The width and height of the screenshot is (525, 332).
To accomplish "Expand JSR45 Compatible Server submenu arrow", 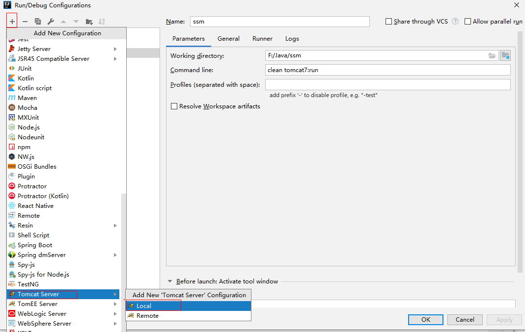I will pyautogui.click(x=115, y=58).
